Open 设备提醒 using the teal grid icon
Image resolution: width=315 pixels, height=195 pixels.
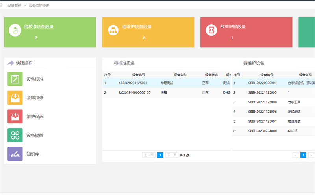(x=15, y=135)
